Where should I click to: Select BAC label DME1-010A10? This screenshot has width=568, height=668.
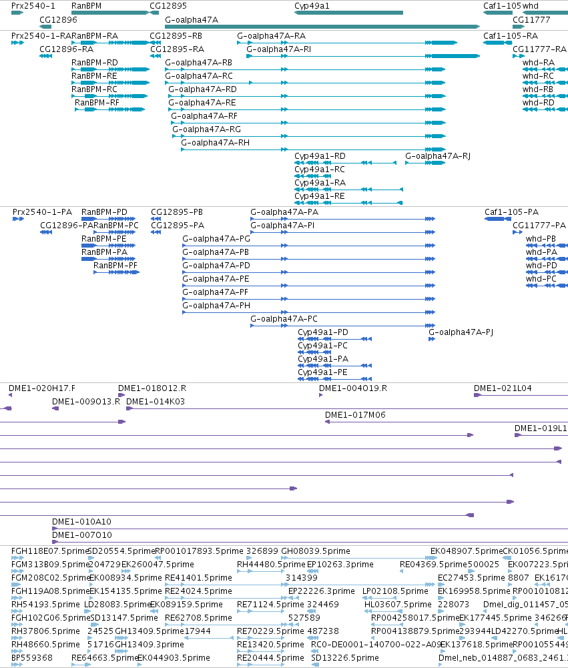82,522
